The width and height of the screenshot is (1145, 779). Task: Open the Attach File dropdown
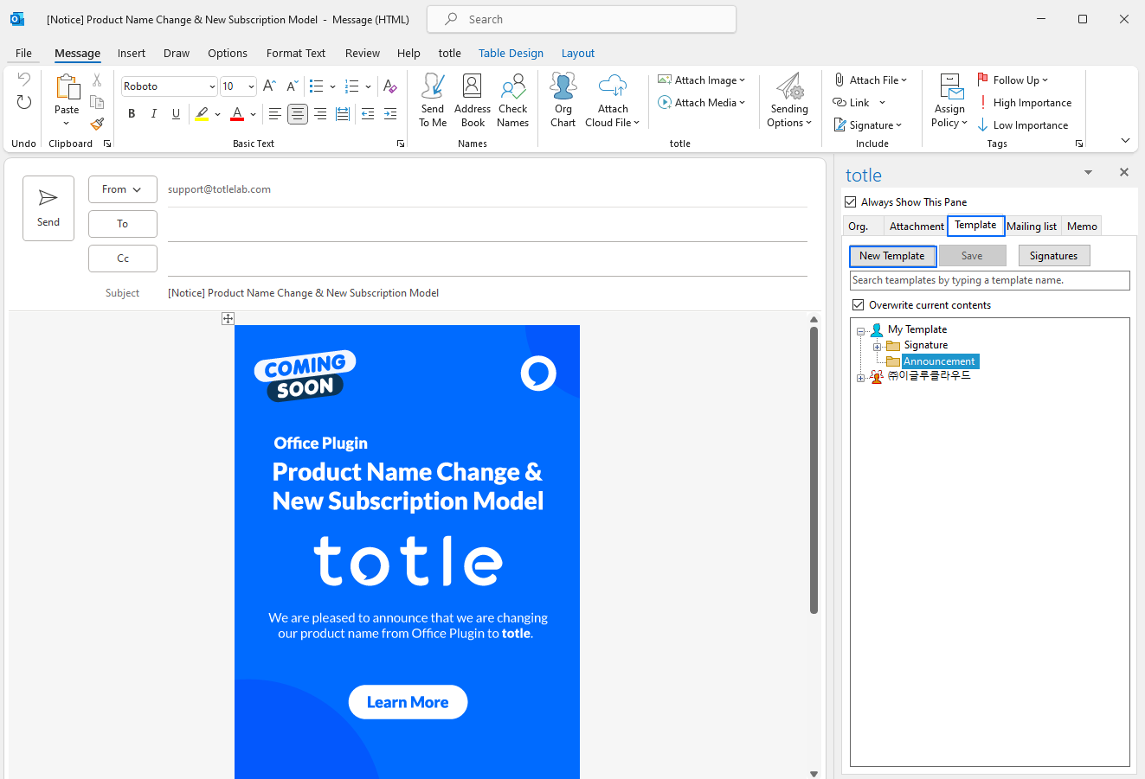coord(871,80)
